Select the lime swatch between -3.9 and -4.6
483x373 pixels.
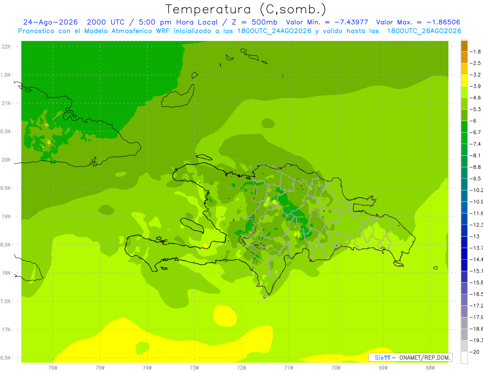coord(464,92)
